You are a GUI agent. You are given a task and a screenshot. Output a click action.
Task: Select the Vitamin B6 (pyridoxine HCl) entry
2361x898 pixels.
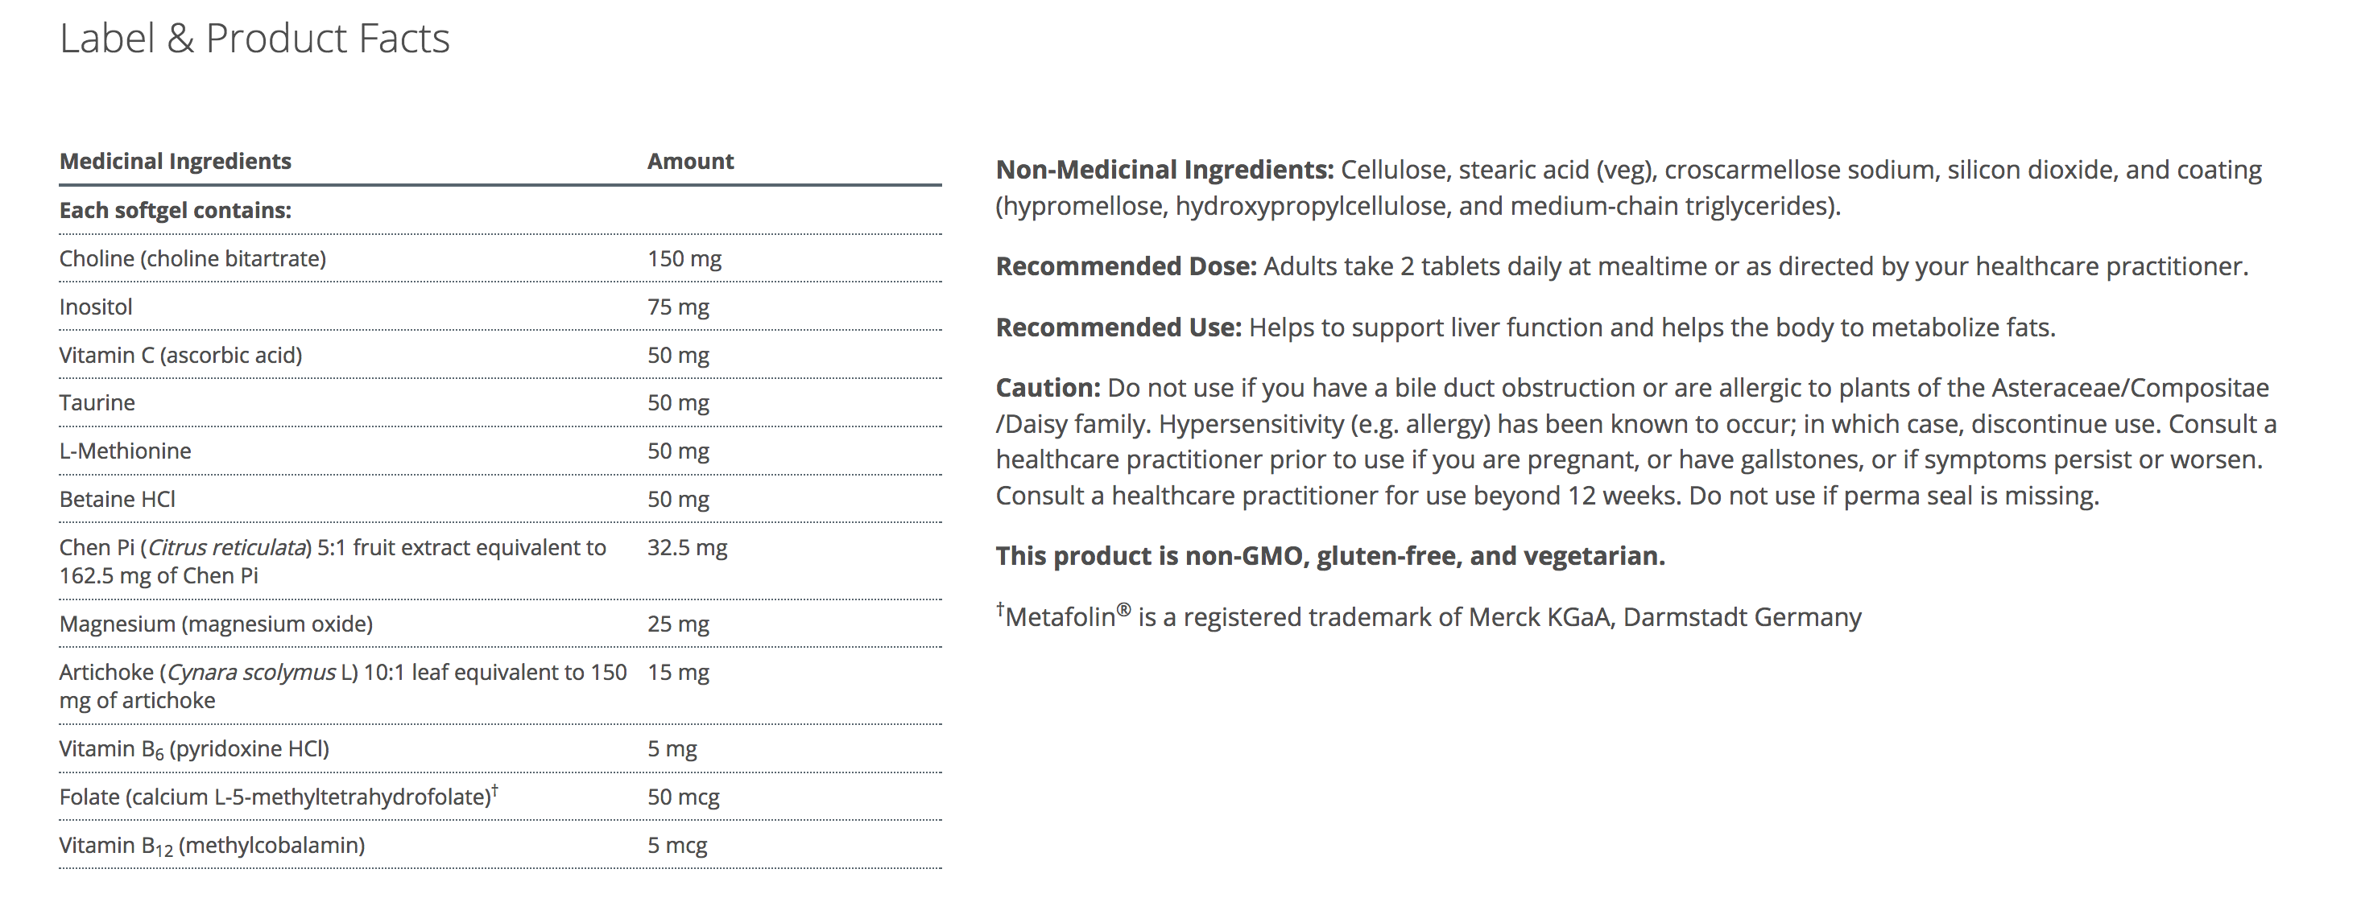click(x=194, y=748)
